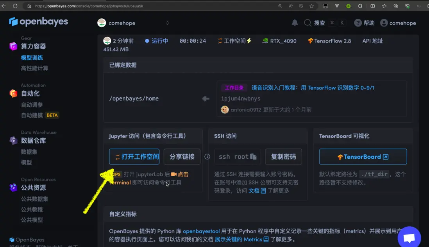The height and width of the screenshot is (247, 429).
Task: Open 展示关键的 Metrics link
Action: pyautogui.click(x=241, y=239)
